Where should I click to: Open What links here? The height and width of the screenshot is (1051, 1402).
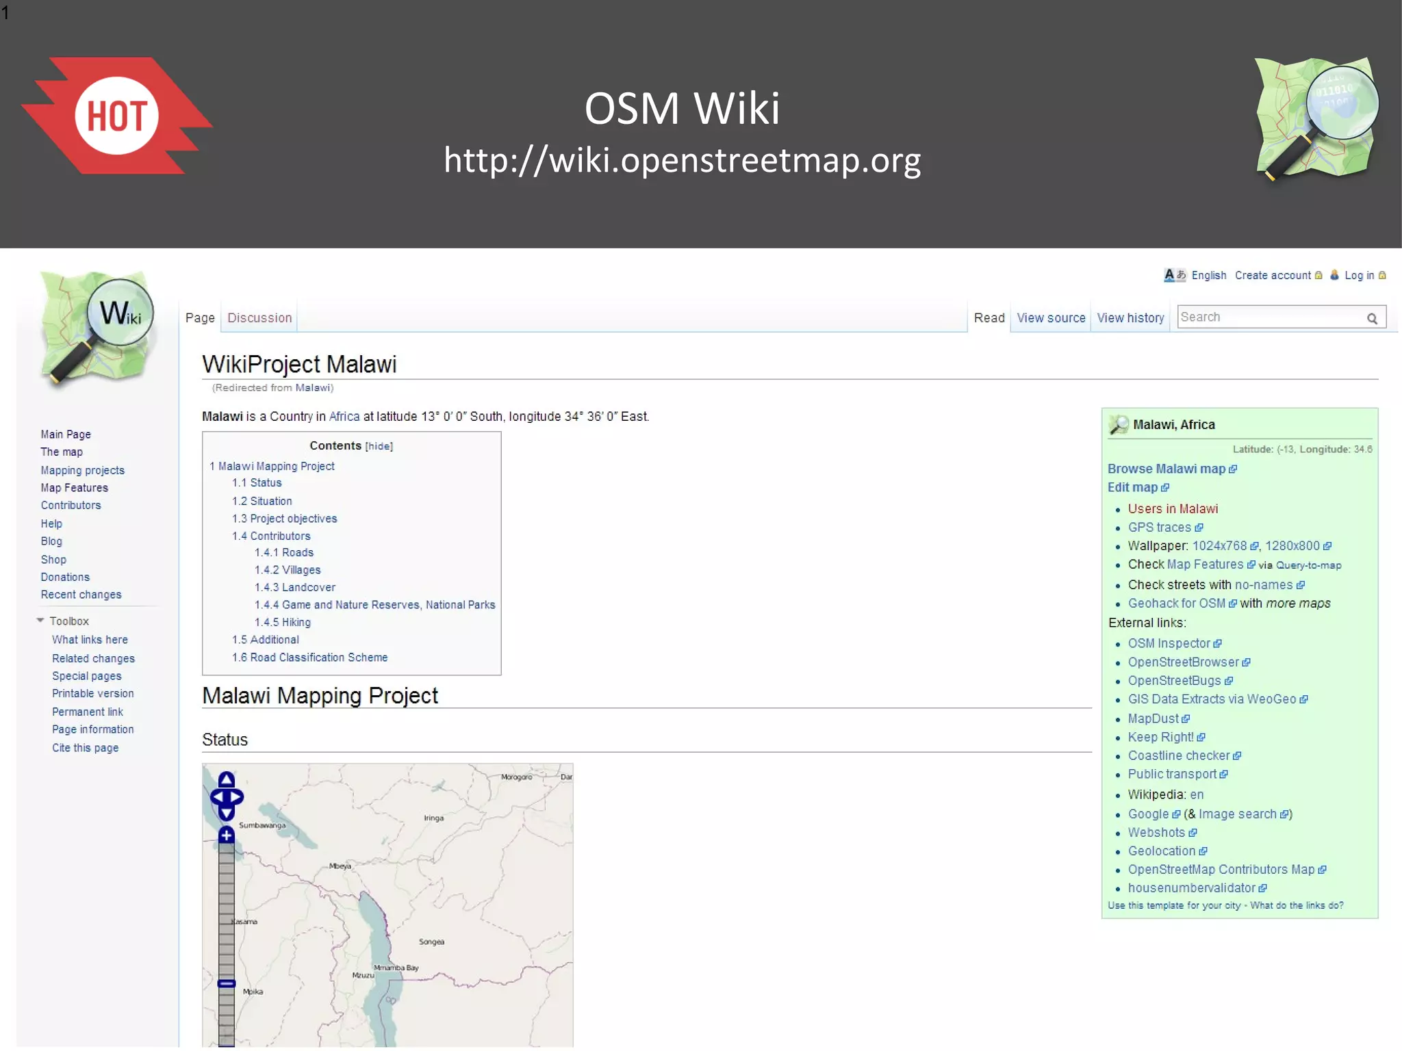(90, 640)
